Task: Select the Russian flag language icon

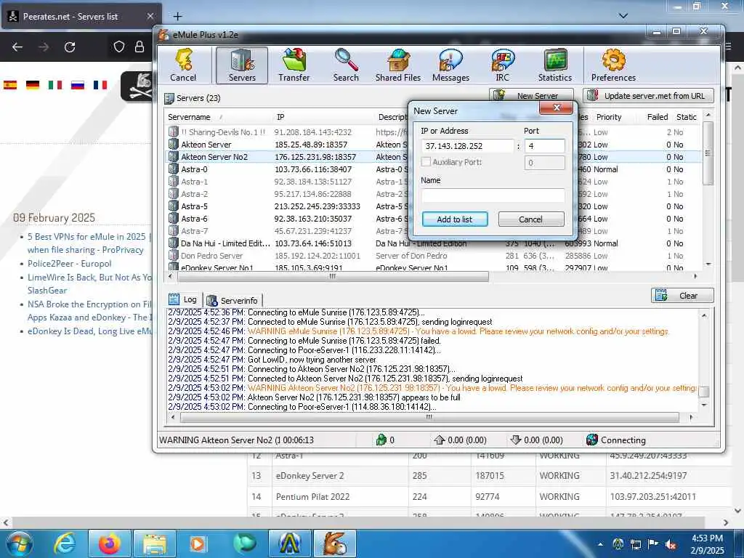Action: (78, 85)
